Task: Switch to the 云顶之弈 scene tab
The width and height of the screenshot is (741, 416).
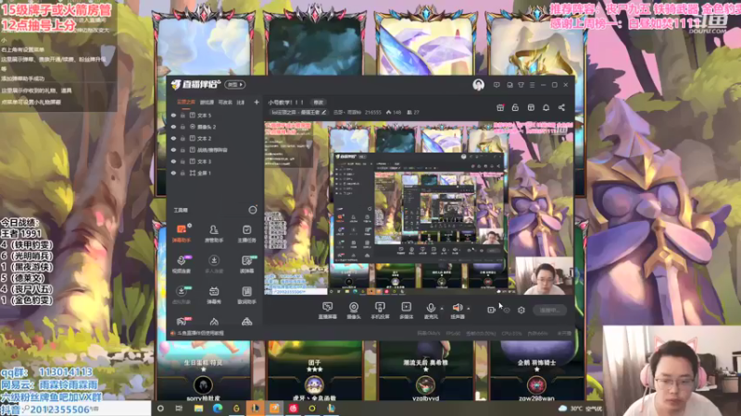Action: [185, 102]
